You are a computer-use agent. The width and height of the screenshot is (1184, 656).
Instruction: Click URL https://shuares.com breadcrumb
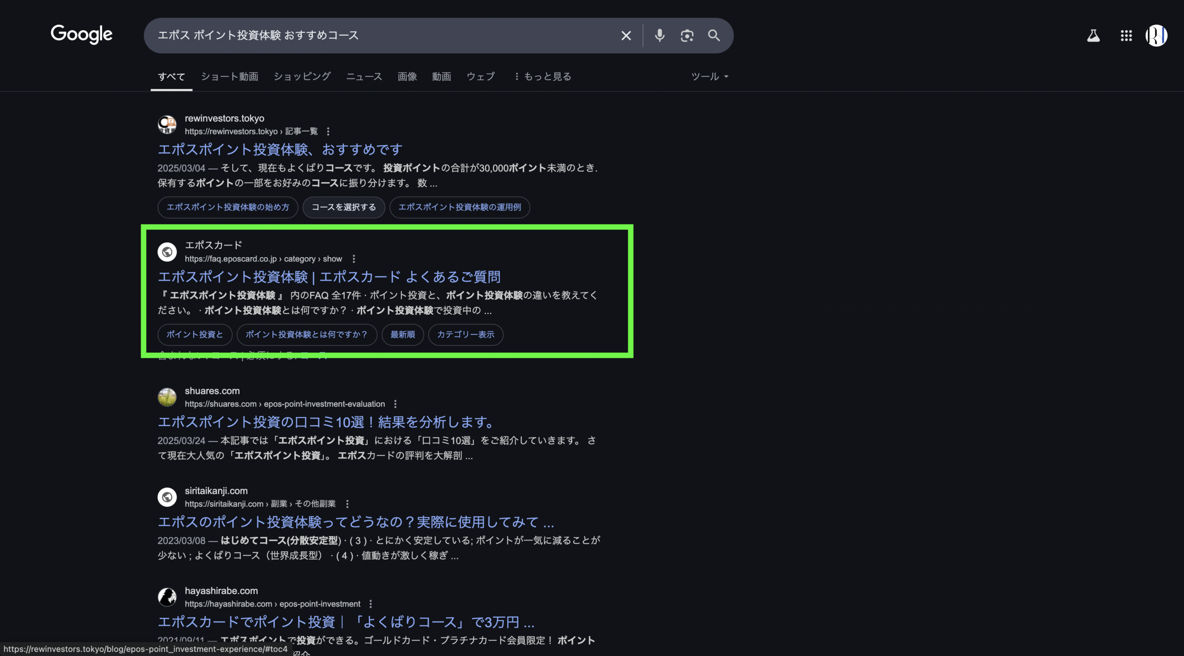[284, 404]
